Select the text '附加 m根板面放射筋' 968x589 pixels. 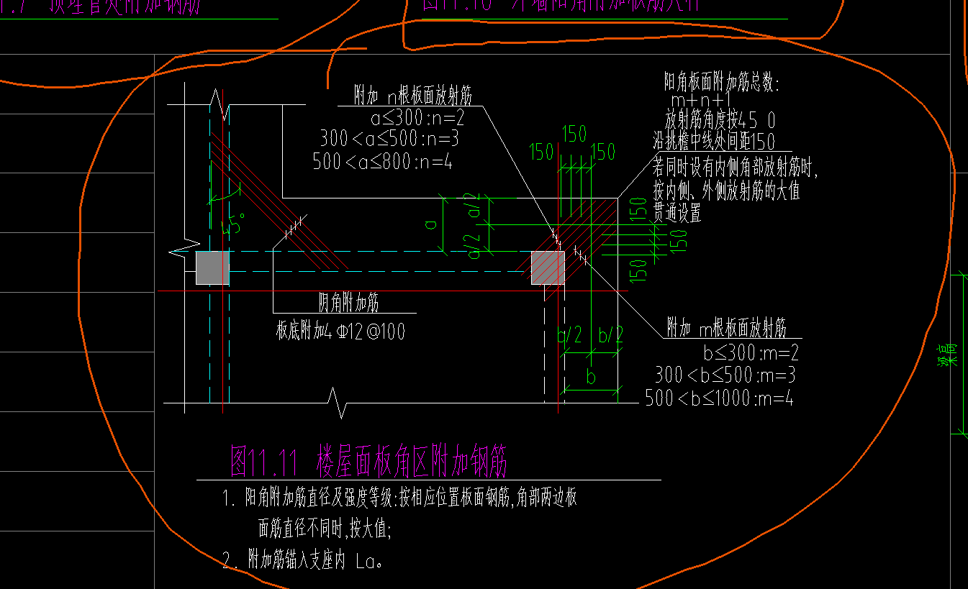(726, 328)
